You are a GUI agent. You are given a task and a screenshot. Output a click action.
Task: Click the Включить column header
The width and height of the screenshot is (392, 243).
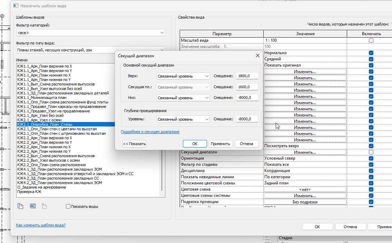371,34
